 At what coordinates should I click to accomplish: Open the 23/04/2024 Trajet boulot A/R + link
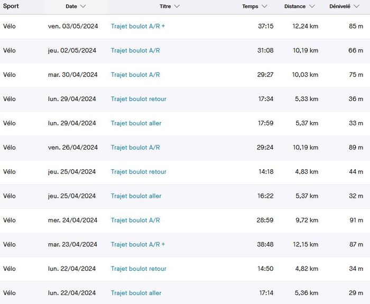click(x=138, y=245)
